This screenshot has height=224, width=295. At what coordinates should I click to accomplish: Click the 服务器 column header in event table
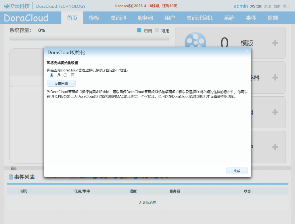pos(175,191)
